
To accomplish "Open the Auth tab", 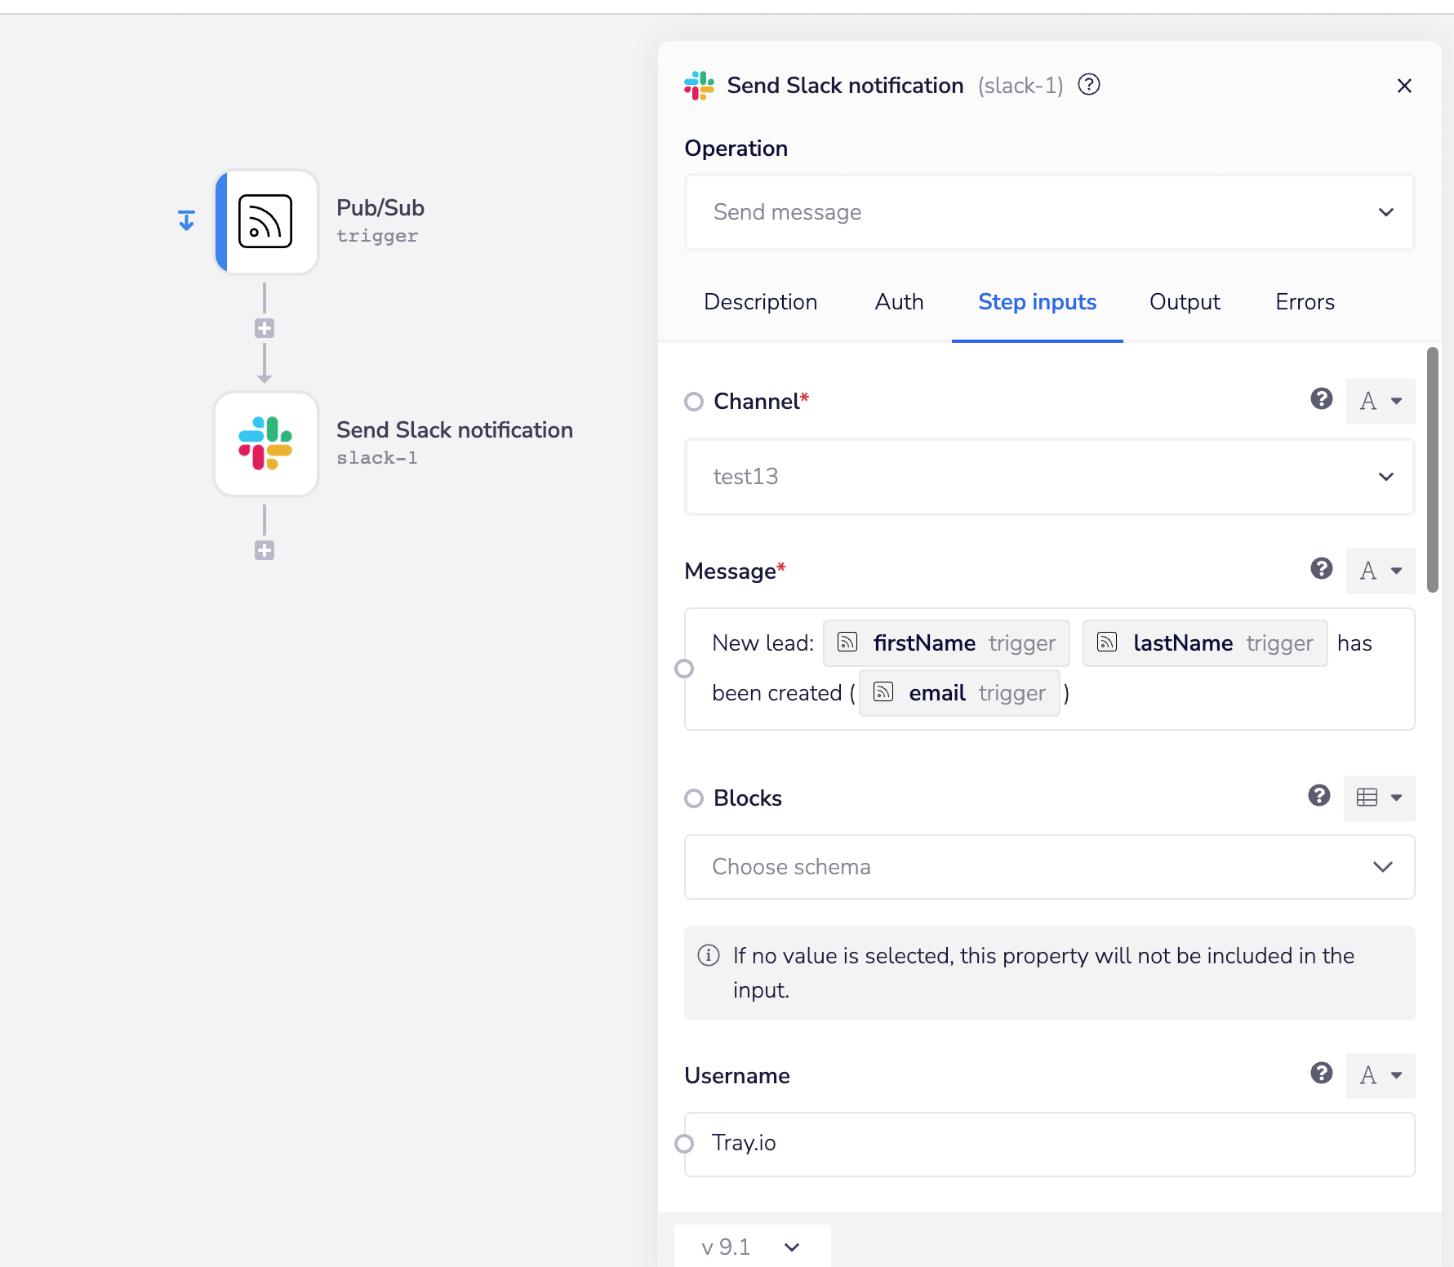I will point(898,302).
